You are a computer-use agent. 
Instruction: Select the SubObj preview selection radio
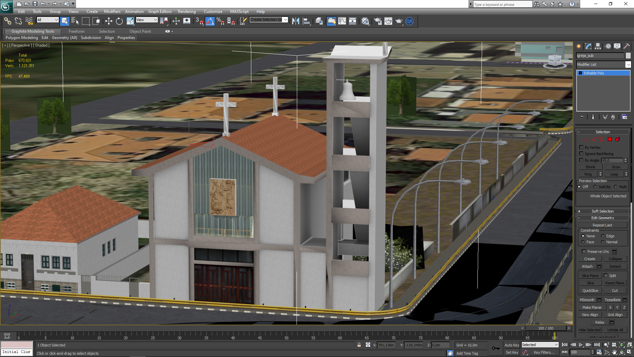pyautogui.click(x=595, y=187)
